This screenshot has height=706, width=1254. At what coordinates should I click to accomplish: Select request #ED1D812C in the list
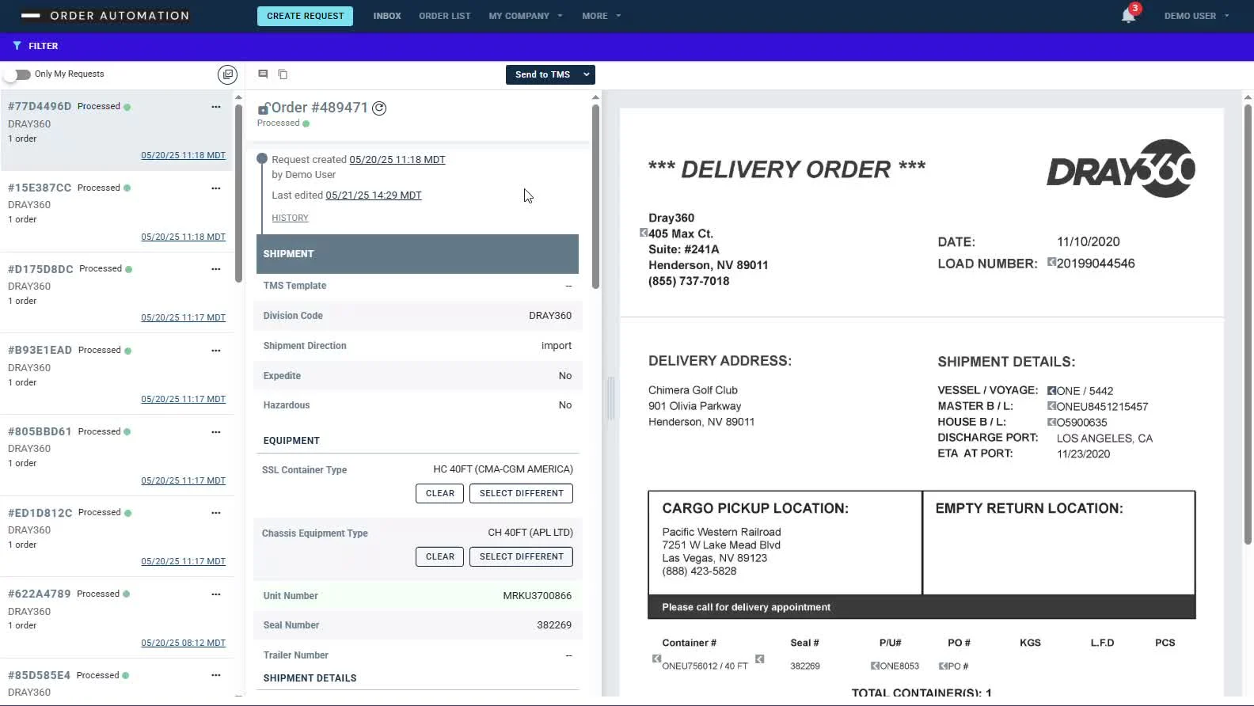tap(116, 537)
